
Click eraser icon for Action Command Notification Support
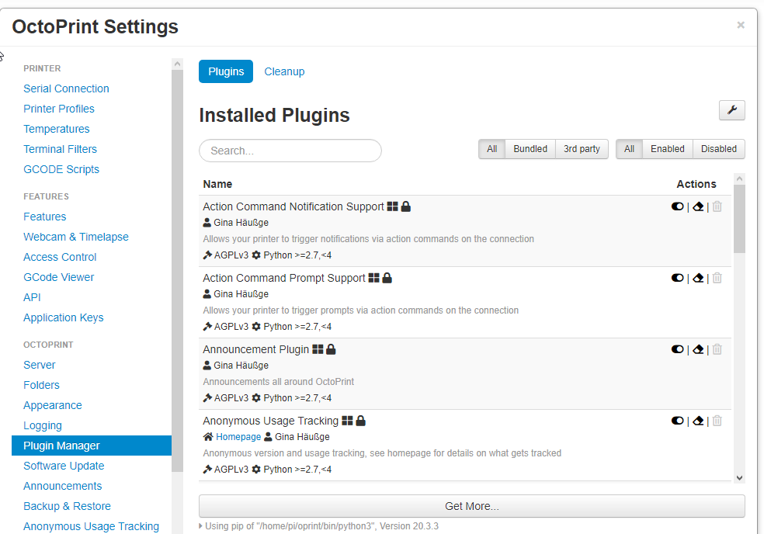click(698, 206)
